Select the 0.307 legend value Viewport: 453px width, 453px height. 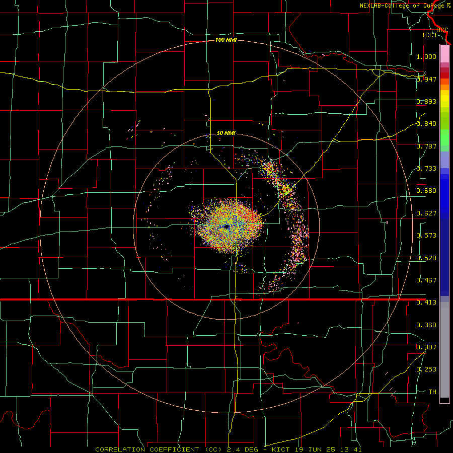point(426,347)
